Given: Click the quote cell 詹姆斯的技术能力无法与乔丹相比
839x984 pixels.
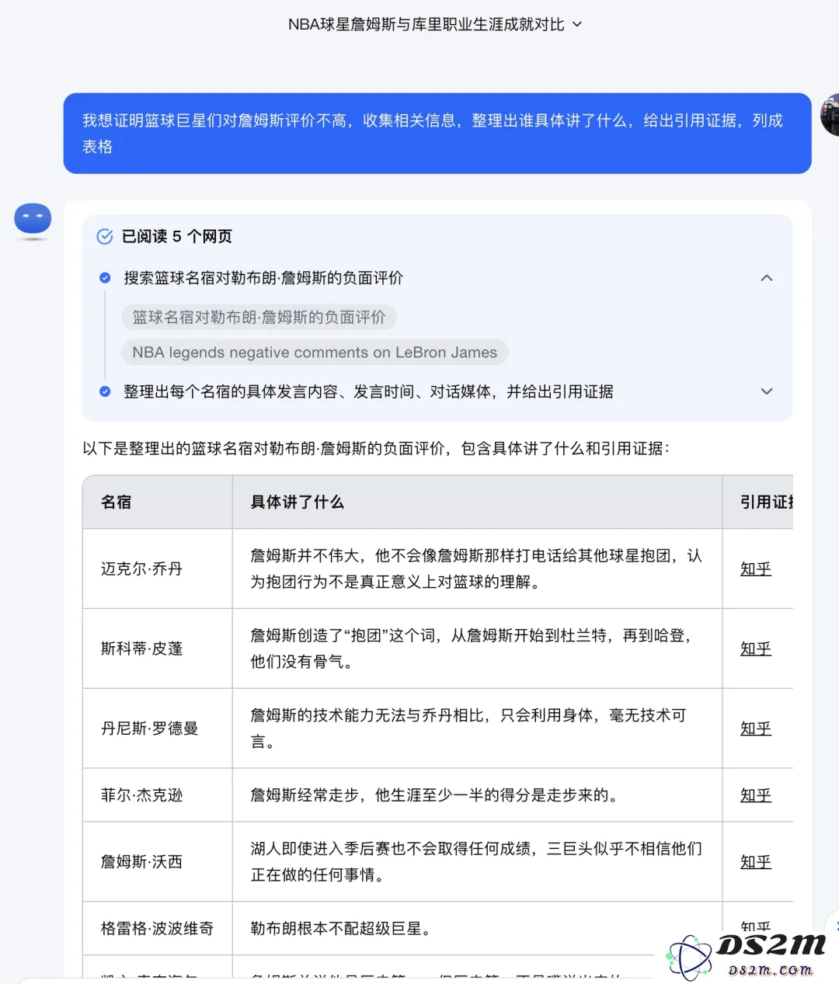Looking at the screenshot, I should pyautogui.click(x=477, y=728).
